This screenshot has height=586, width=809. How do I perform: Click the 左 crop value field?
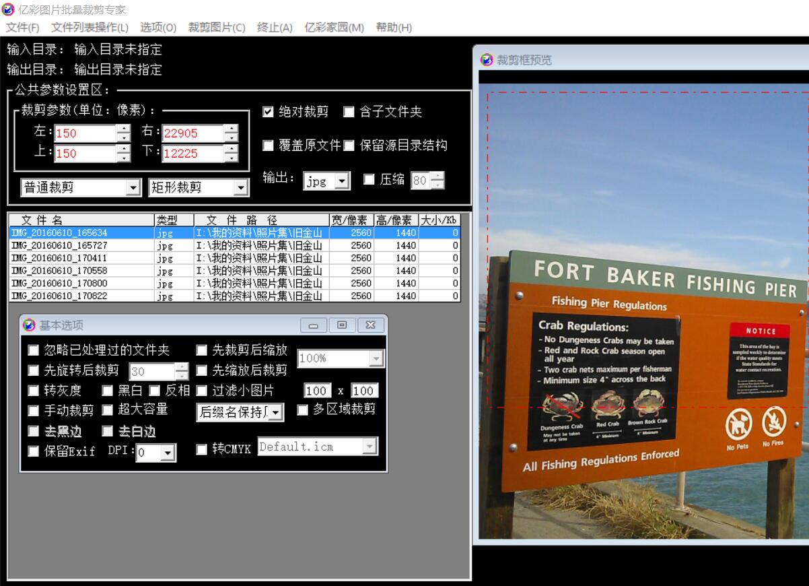(x=85, y=133)
